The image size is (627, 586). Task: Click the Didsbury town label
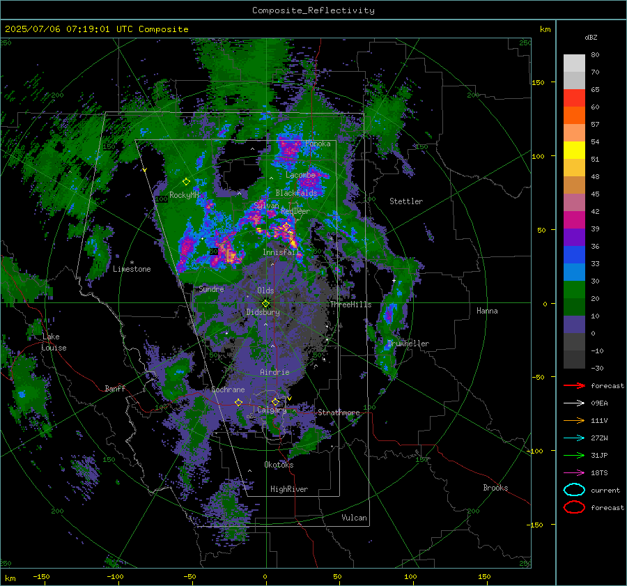click(263, 312)
